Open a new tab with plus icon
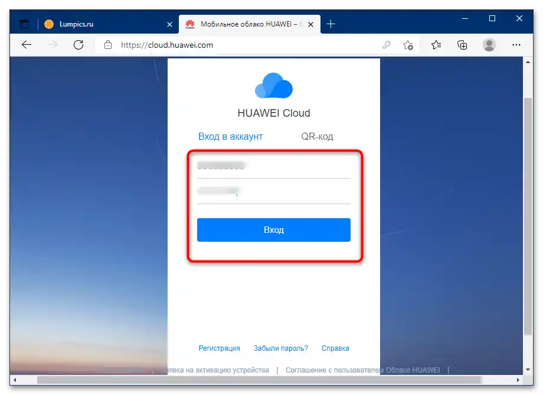Viewport: 543px width, 395px height. 331,24
